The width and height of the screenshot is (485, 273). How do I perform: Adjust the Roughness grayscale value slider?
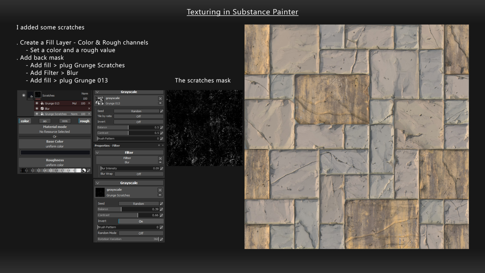[x=50, y=170]
